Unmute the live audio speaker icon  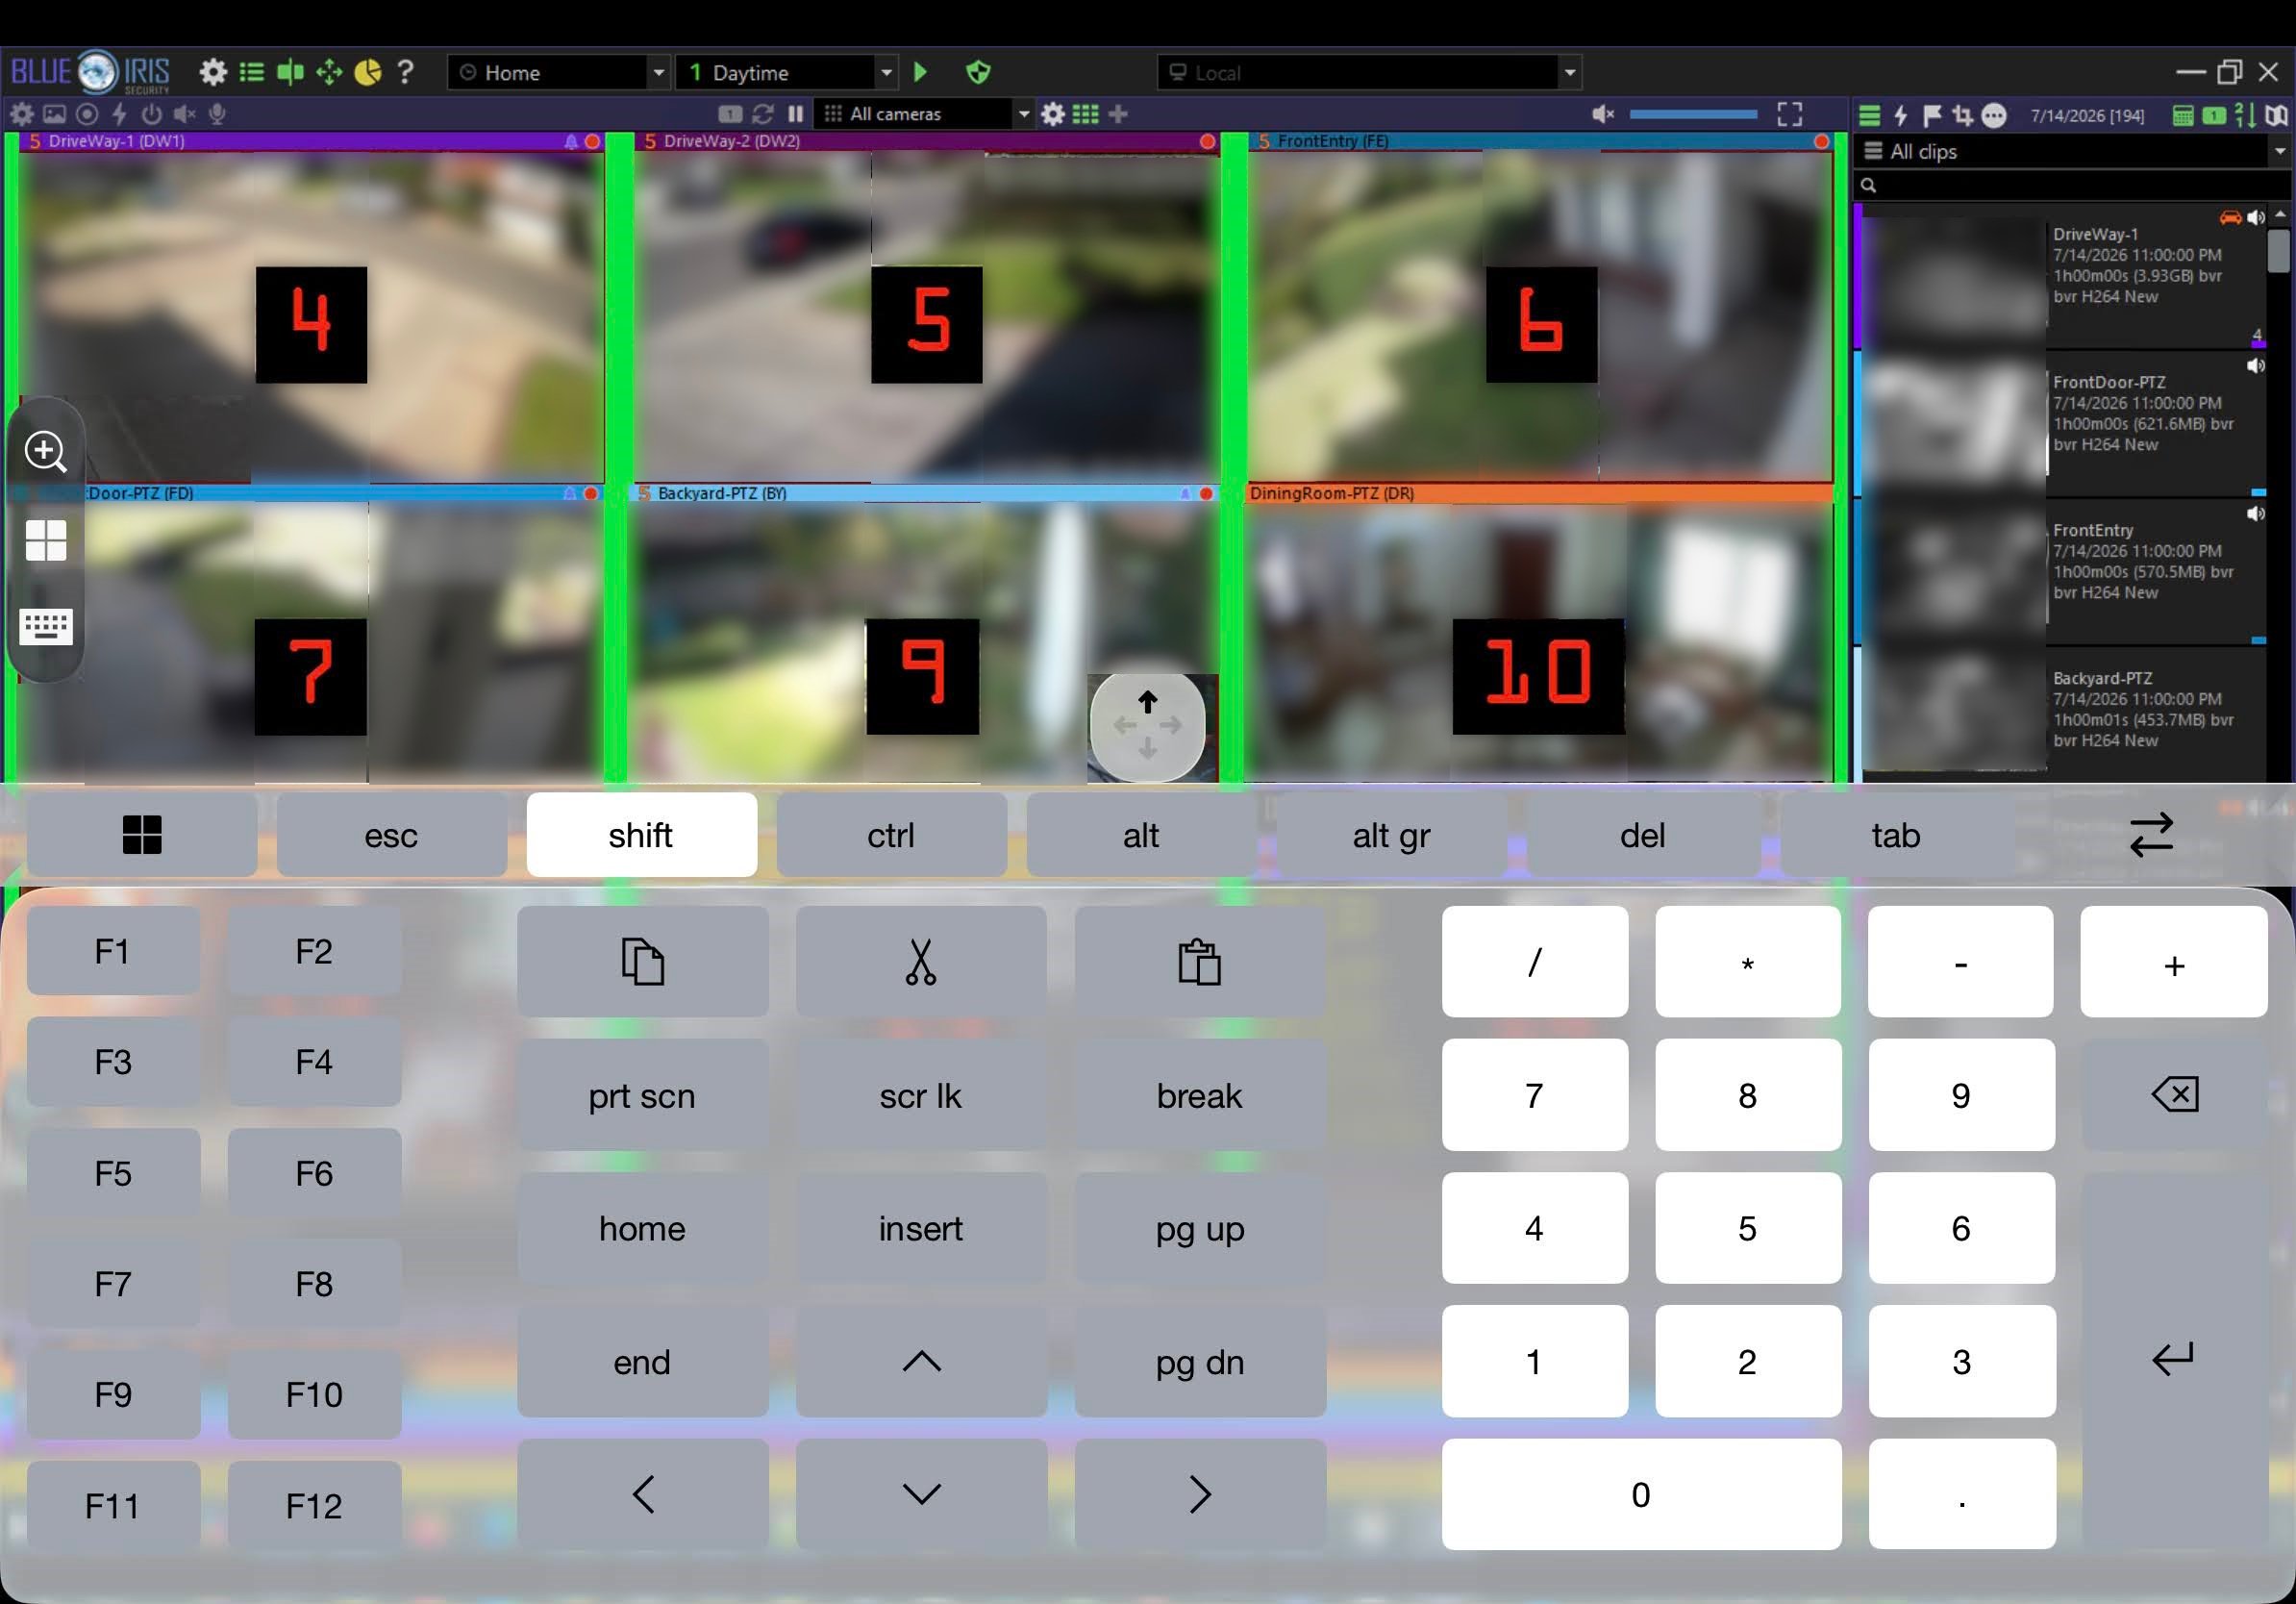point(1603,114)
